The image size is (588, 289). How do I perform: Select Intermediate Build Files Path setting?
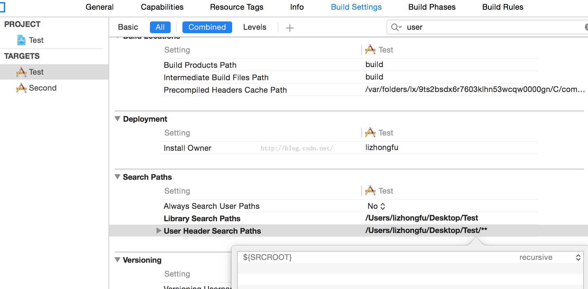[x=216, y=77]
